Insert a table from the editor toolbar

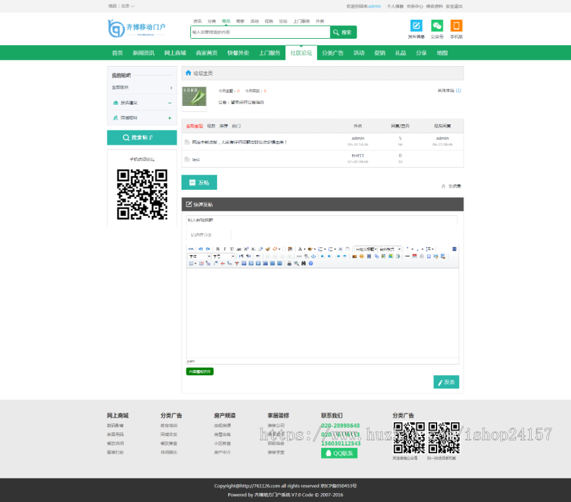click(x=192, y=263)
